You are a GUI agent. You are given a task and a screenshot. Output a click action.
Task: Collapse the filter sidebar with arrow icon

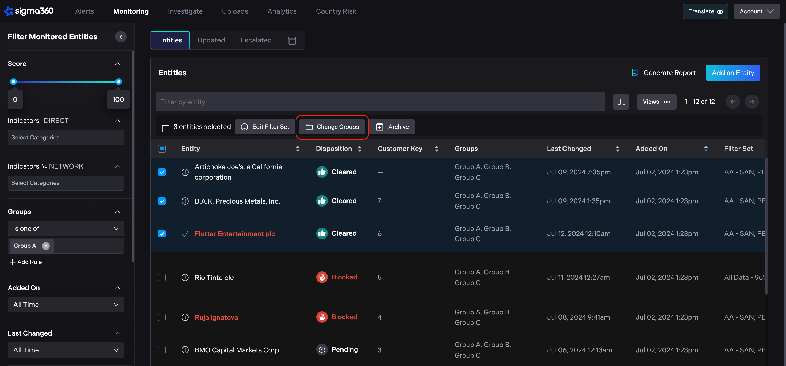(x=121, y=37)
